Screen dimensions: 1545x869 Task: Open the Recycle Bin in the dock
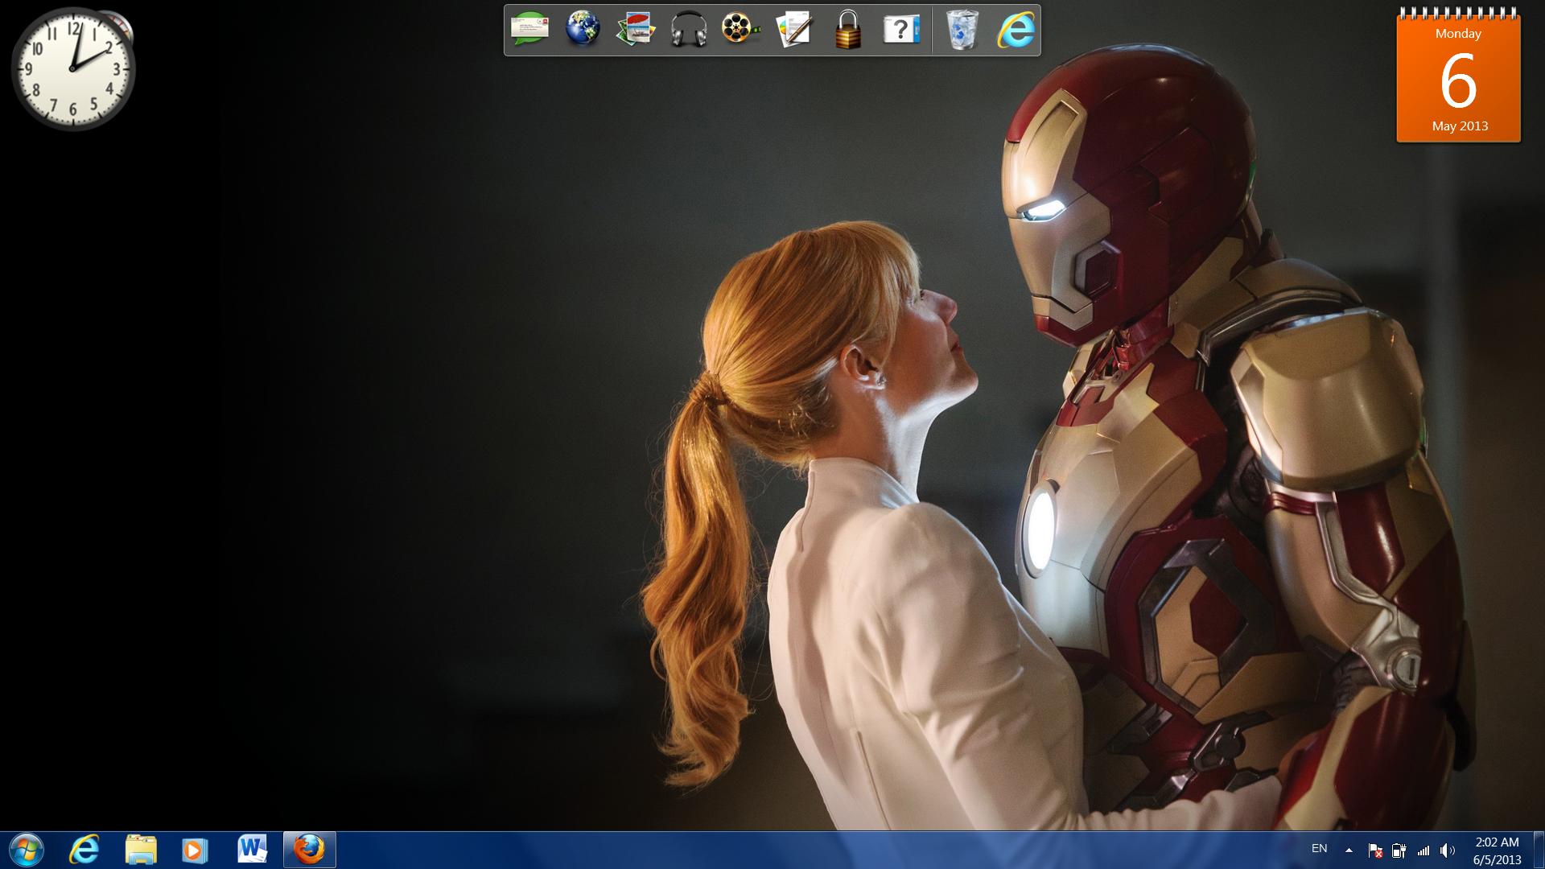[962, 30]
